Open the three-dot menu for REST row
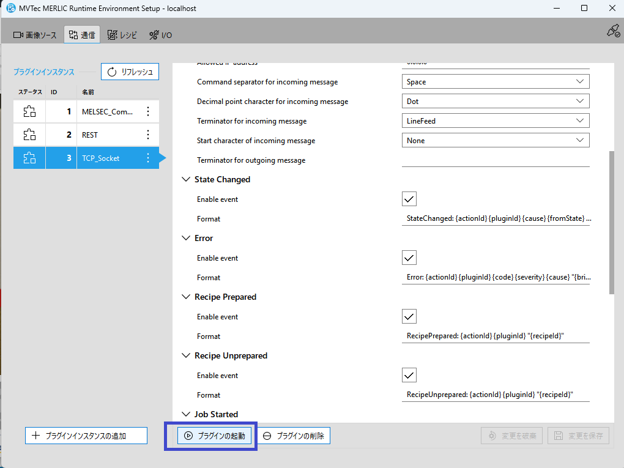This screenshot has height=468, width=624. (x=148, y=135)
